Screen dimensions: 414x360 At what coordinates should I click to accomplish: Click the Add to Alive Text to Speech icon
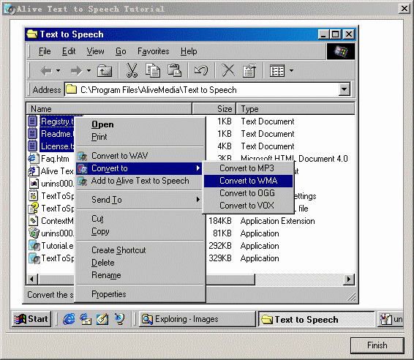[x=83, y=181]
